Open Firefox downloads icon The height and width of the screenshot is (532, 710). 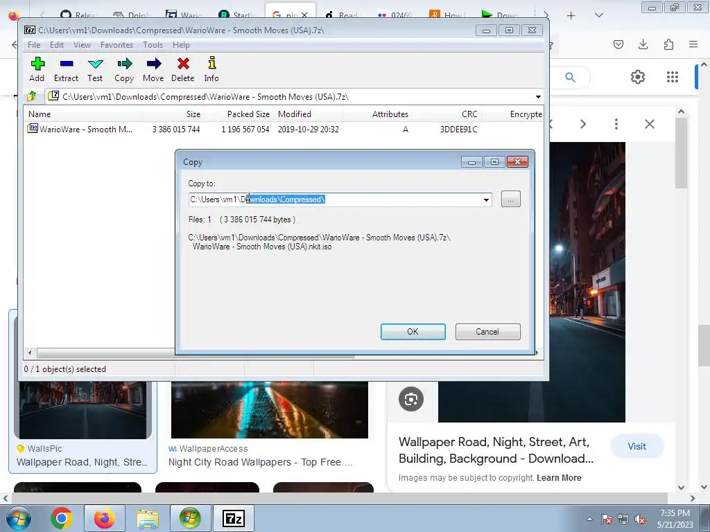pos(643,44)
